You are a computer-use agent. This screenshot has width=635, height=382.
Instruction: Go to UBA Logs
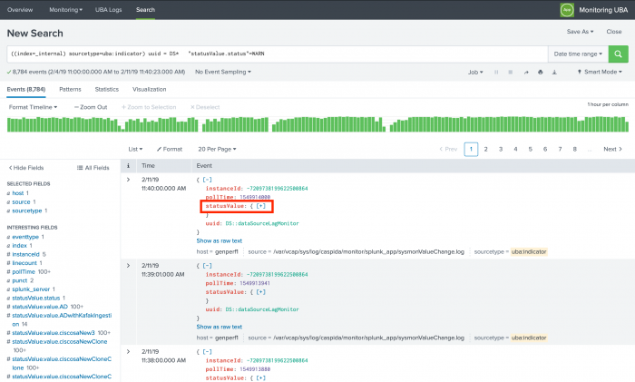pos(108,10)
